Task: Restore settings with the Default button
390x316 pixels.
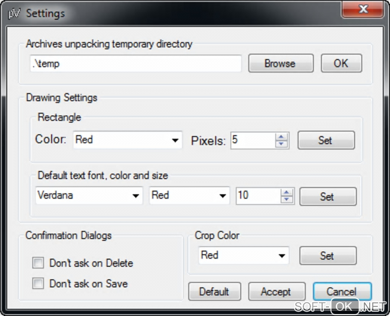Action: [x=214, y=292]
